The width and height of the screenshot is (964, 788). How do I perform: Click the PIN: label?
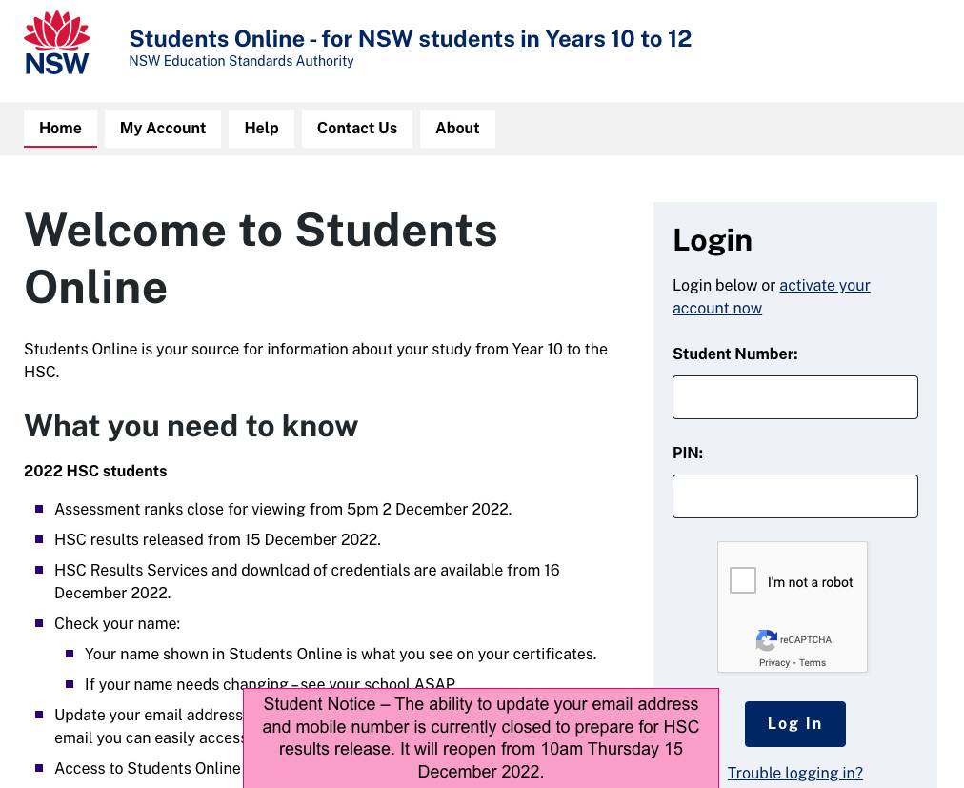pyautogui.click(x=688, y=453)
